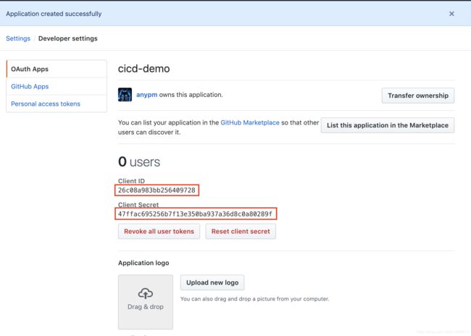Click the Client Secret label
The width and height of the screenshot is (471, 336).
pyautogui.click(x=138, y=204)
